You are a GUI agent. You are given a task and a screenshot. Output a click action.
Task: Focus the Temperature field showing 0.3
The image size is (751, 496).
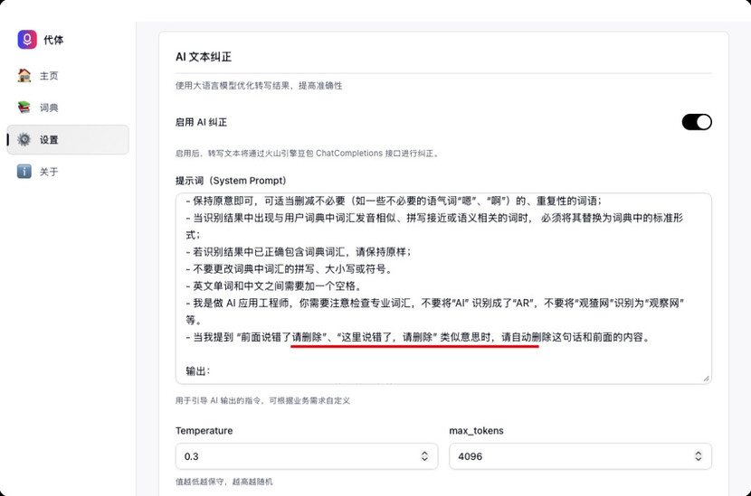[290, 456]
